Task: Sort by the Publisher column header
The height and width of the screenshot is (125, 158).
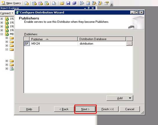Action: tap(54, 39)
